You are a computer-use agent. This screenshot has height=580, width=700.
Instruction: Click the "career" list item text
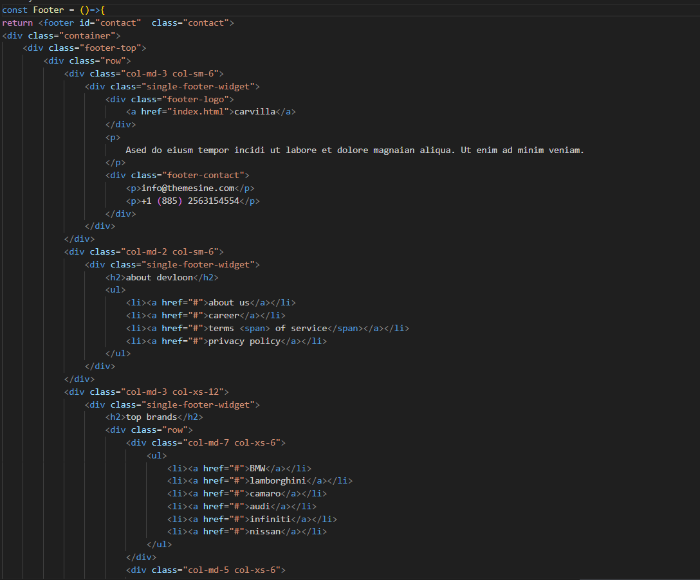pos(223,316)
